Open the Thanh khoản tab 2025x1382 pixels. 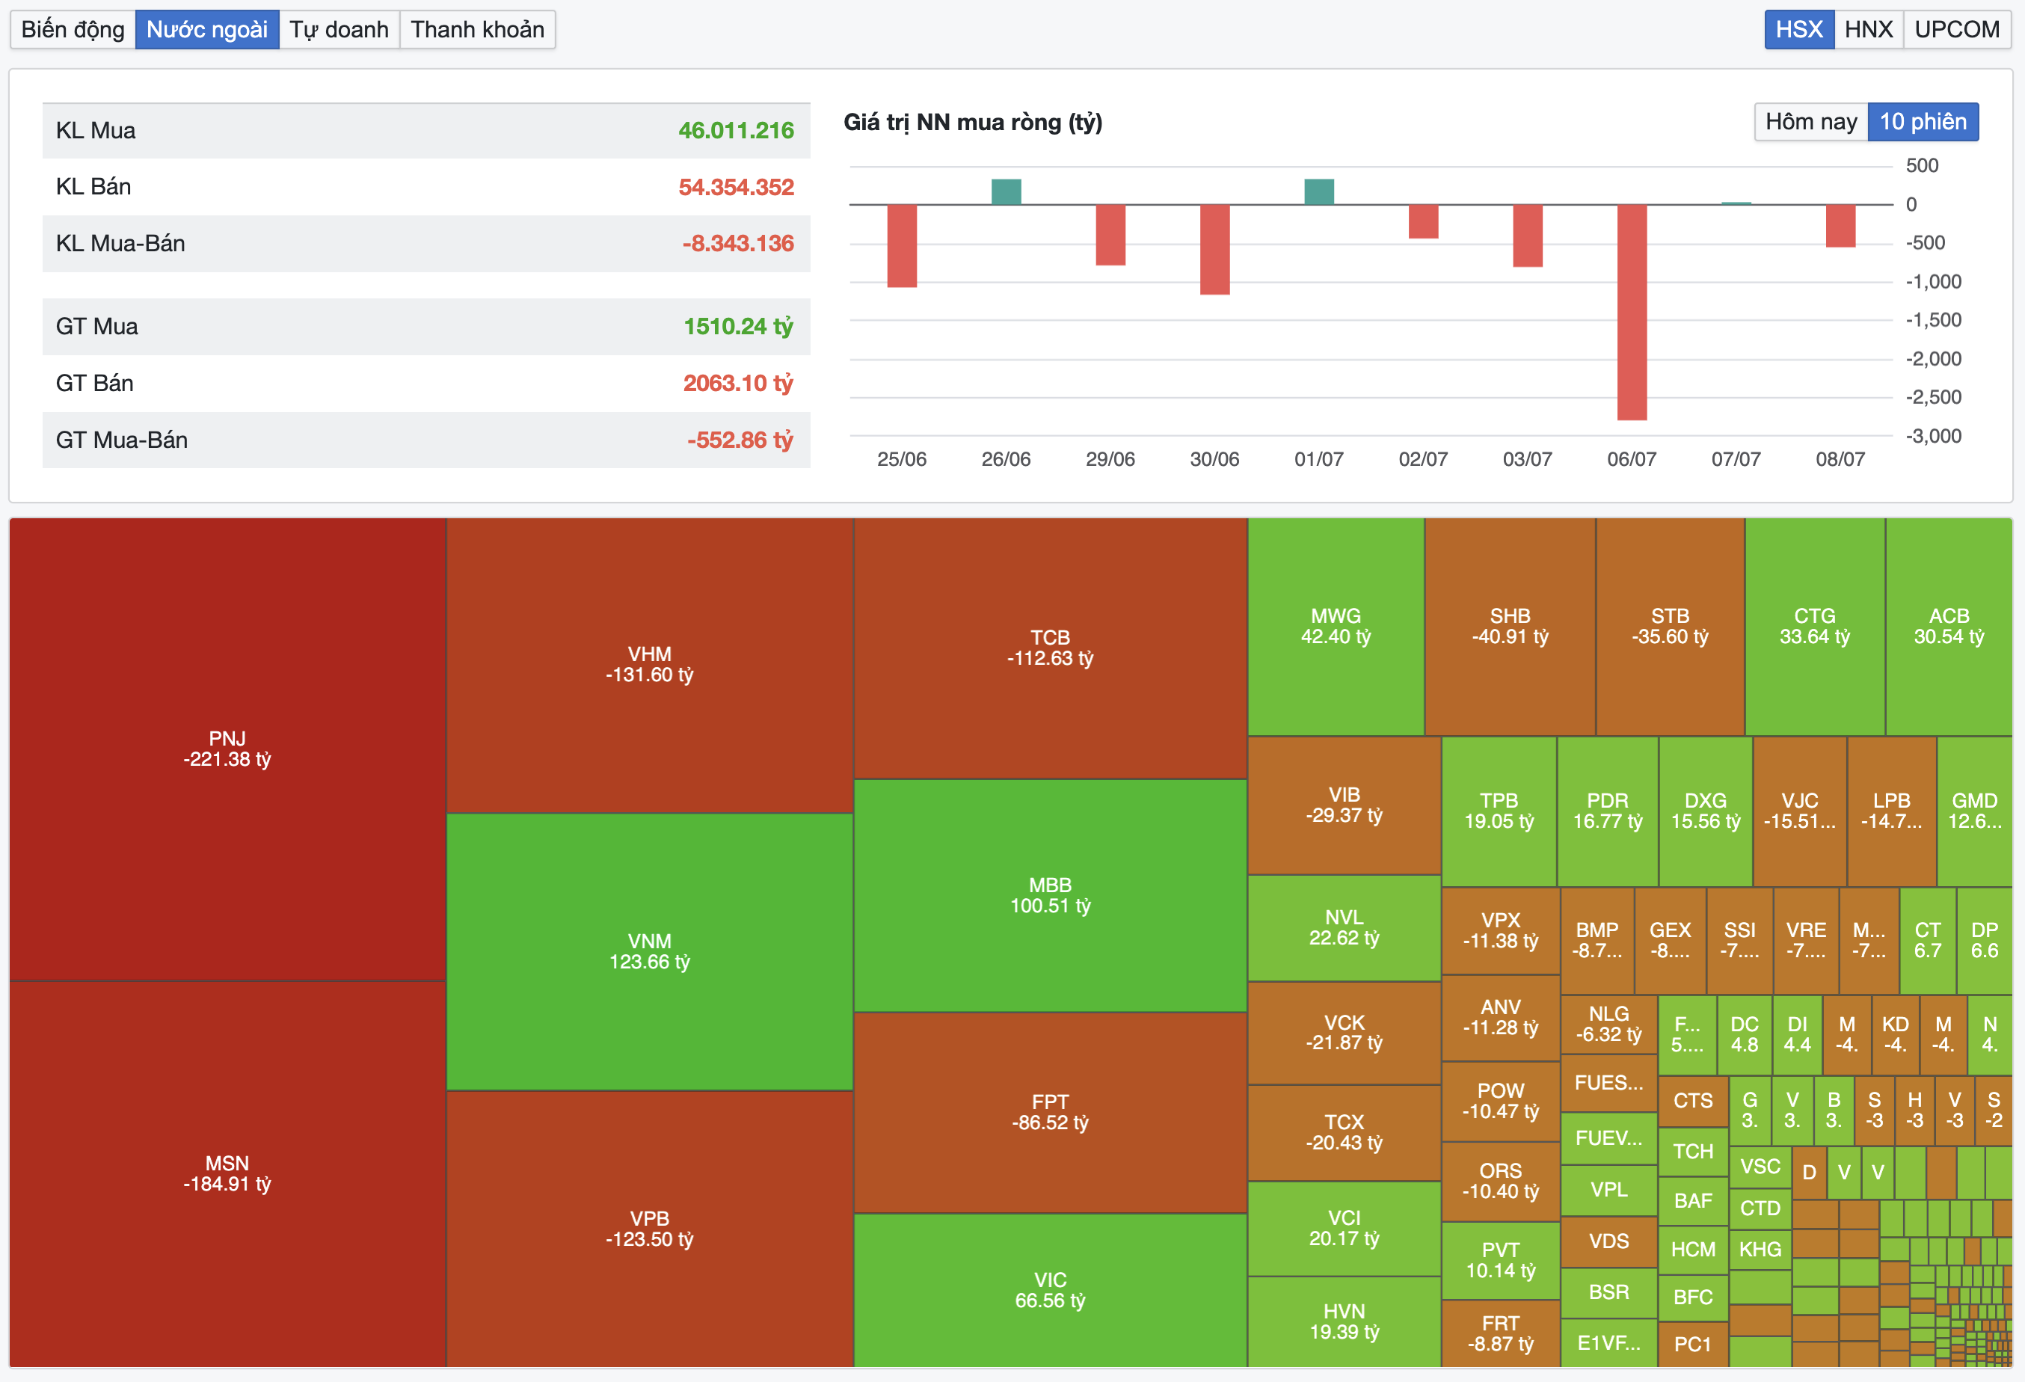pos(478,30)
